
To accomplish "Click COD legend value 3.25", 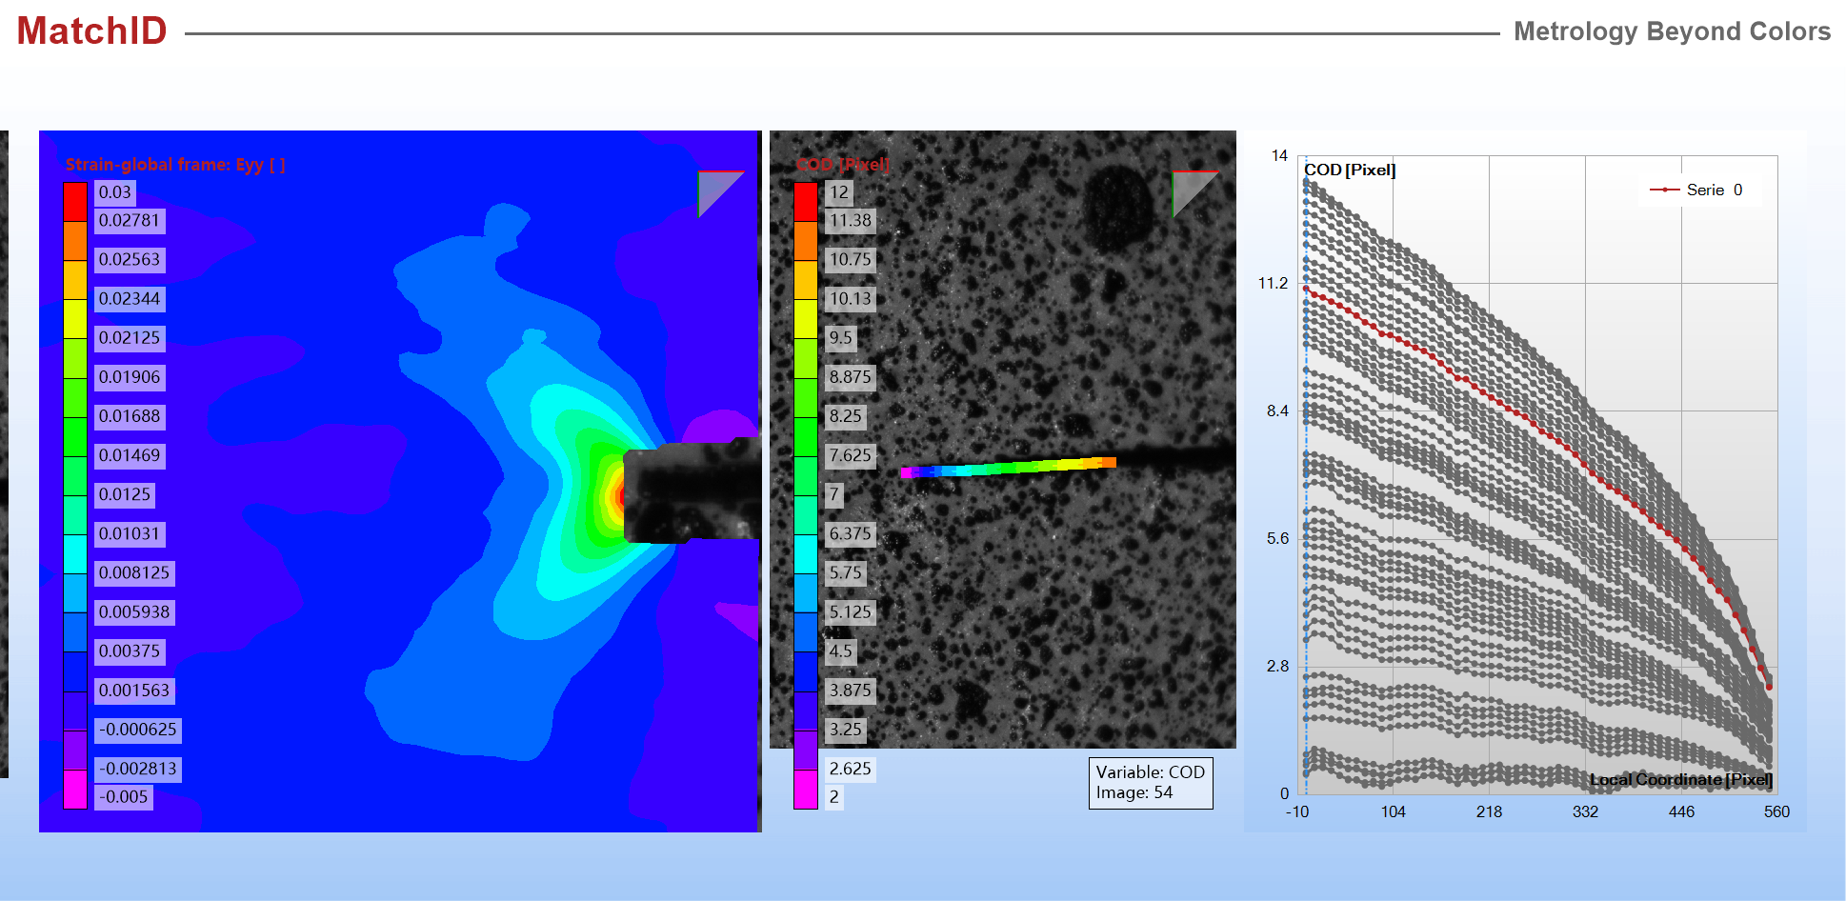I will pos(846,730).
